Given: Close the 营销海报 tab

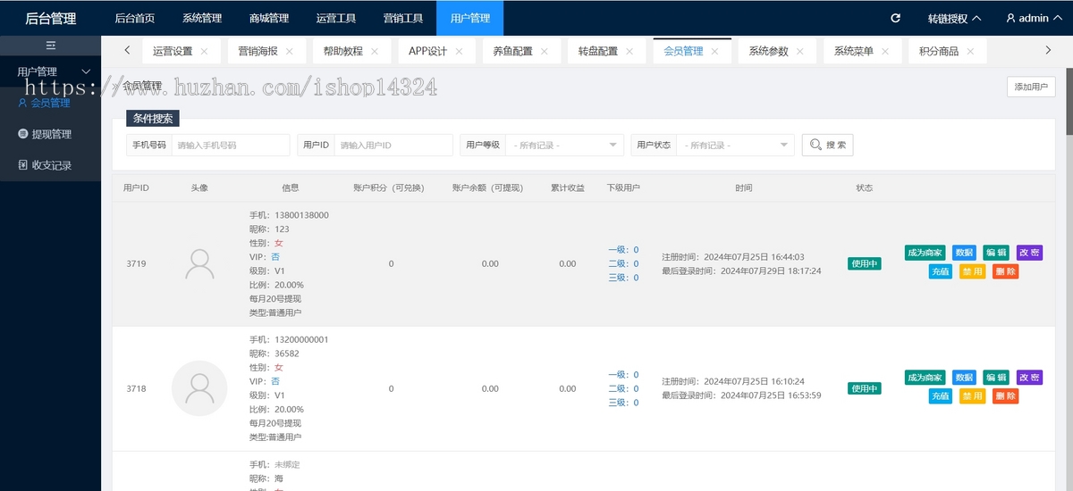Looking at the screenshot, I should (x=290, y=52).
